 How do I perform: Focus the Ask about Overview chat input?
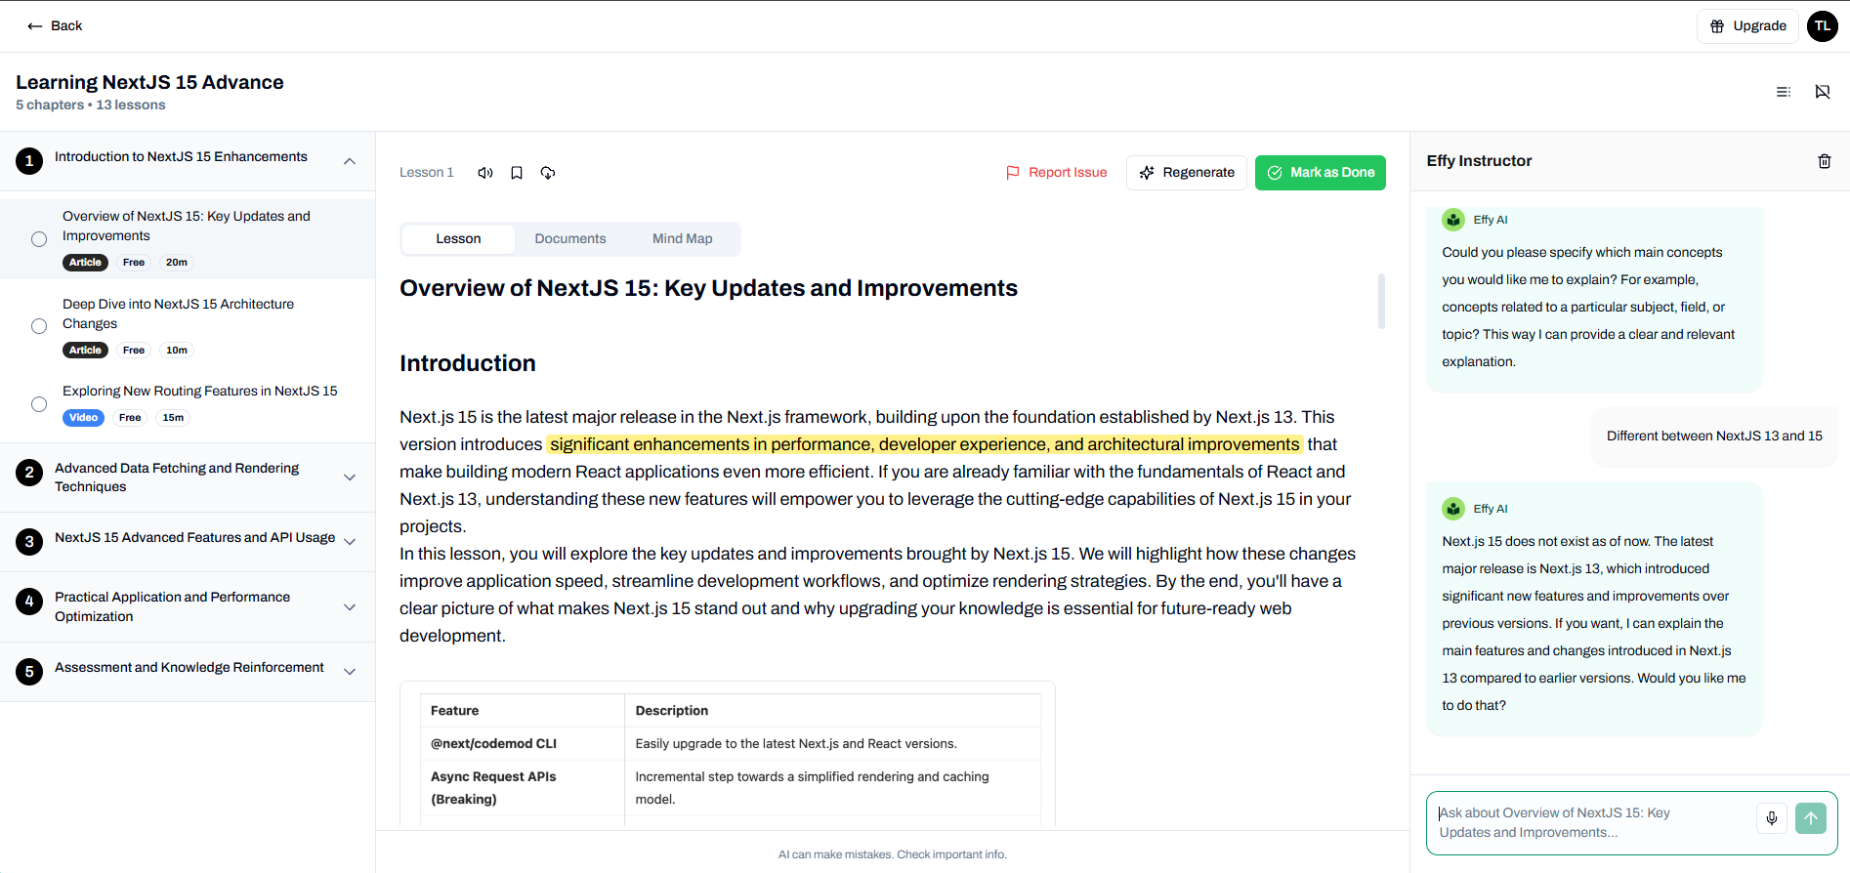click(x=1592, y=822)
